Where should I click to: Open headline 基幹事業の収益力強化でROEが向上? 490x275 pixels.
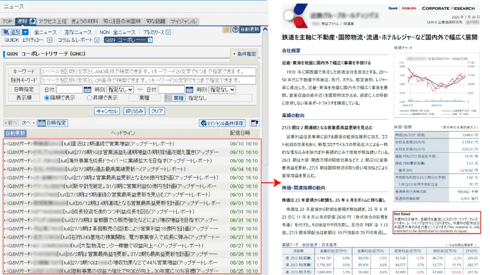coord(140,271)
